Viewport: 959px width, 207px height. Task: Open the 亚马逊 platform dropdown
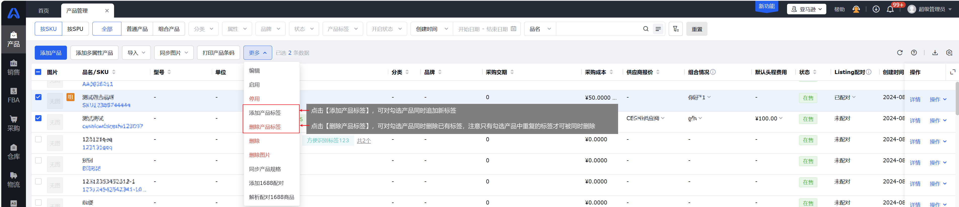click(x=806, y=9)
